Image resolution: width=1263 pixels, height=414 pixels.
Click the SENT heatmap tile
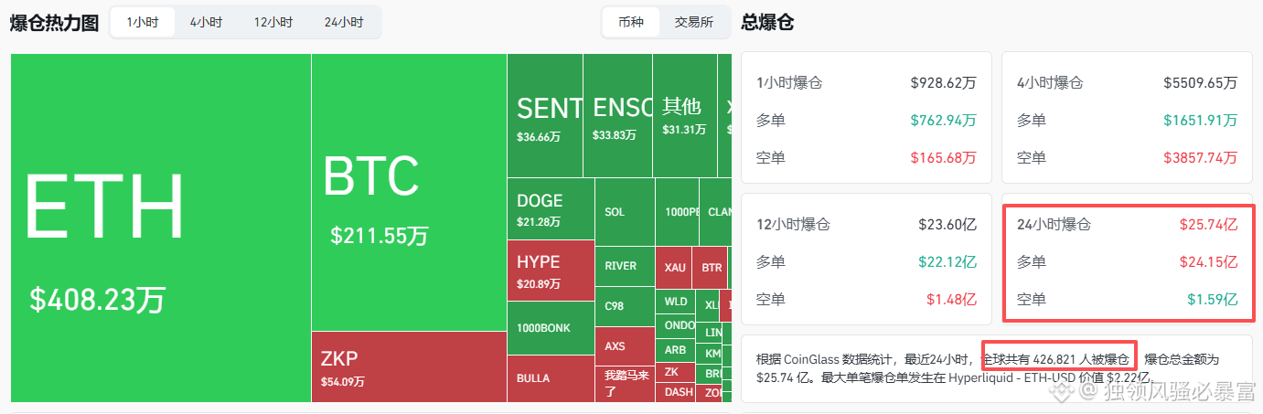[545, 116]
